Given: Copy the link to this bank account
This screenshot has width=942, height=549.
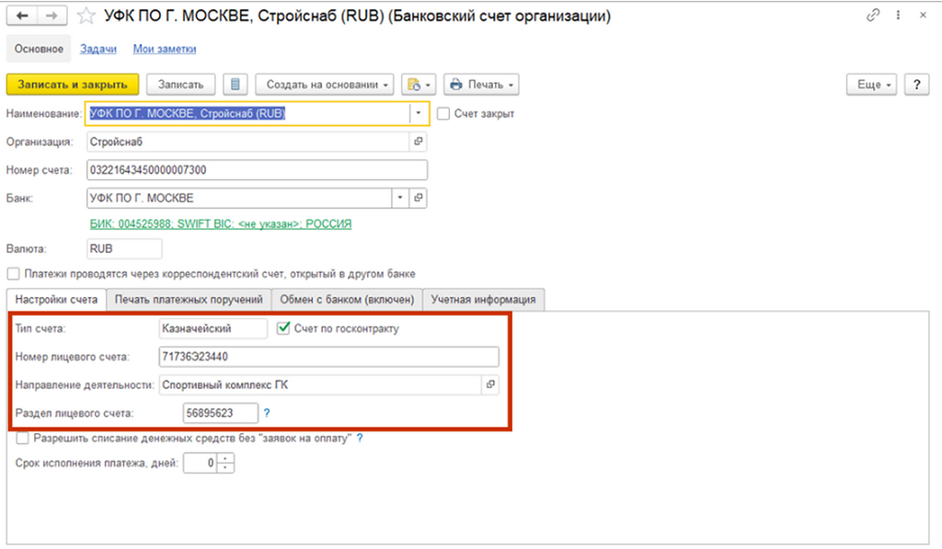Looking at the screenshot, I should coord(873,16).
